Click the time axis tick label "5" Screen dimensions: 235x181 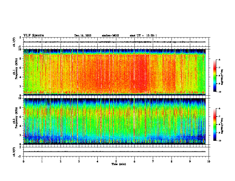(x=116, y=161)
